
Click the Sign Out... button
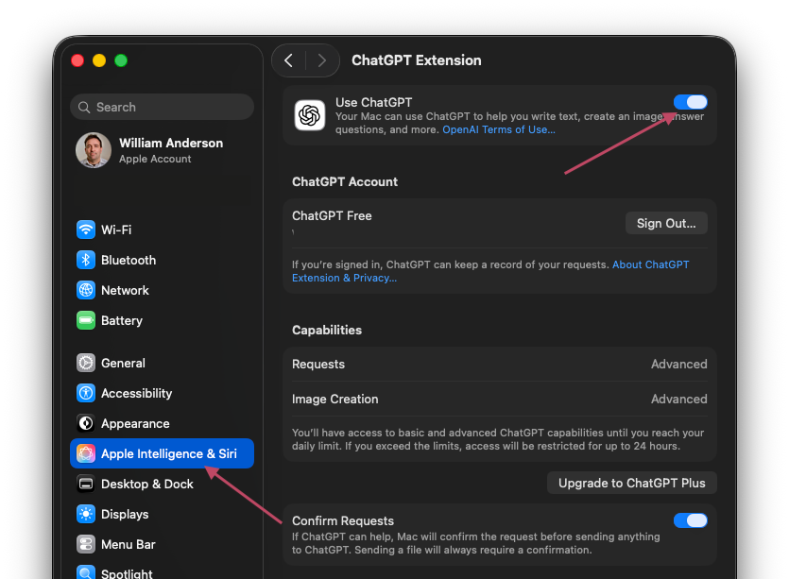point(666,223)
